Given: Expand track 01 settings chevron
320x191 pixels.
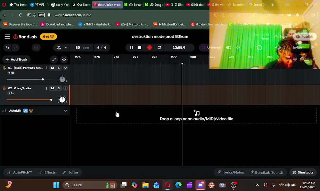Looking at the screenshot, I should pos(65,68).
